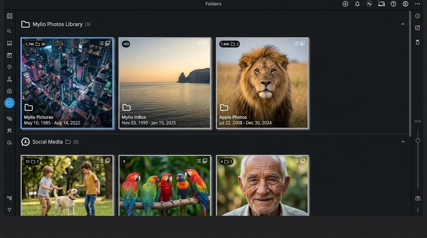This screenshot has height=238, width=427.
Task: Open the Mylio InBox folder
Action: 165,83
